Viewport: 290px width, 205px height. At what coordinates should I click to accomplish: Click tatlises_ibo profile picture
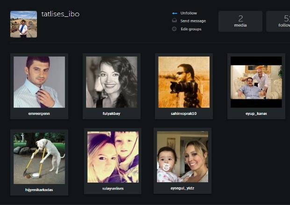point(24,24)
